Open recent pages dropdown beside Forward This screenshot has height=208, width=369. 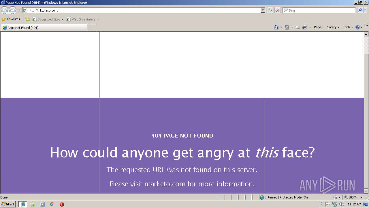point(19,10)
